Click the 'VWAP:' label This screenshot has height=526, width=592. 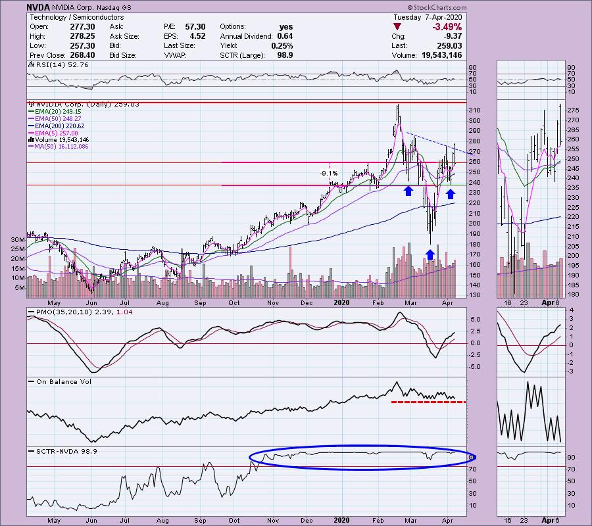click(x=174, y=55)
